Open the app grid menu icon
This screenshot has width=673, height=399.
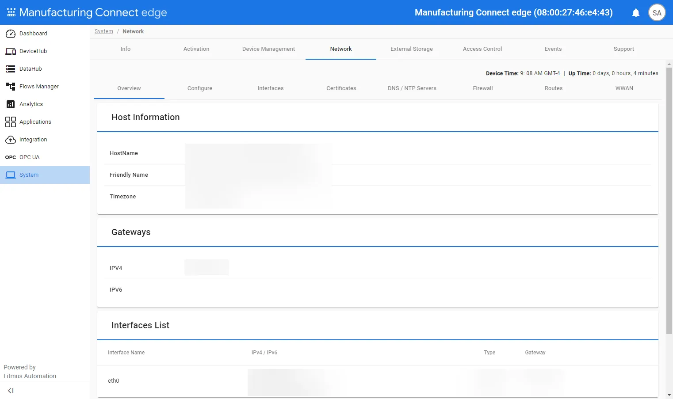tap(11, 12)
